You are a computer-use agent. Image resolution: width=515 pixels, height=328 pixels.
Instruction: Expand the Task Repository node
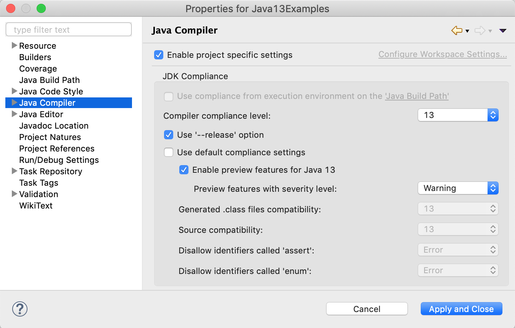[14, 171]
